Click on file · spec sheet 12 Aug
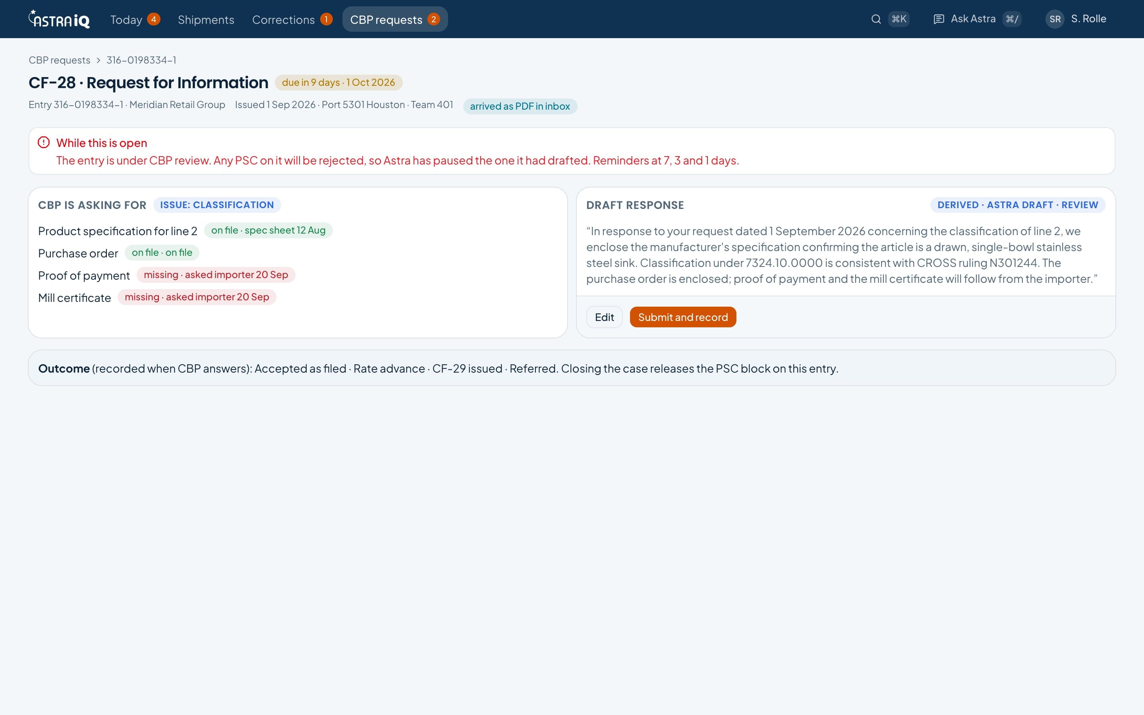1144x715 pixels. (x=269, y=230)
